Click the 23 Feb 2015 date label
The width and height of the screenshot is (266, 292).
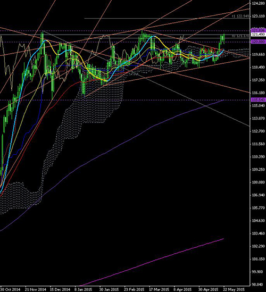(134, 289)
